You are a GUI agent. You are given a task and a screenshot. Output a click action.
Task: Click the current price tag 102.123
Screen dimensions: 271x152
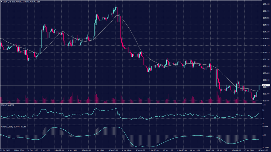pyautogui.click(x=265, y=85)
